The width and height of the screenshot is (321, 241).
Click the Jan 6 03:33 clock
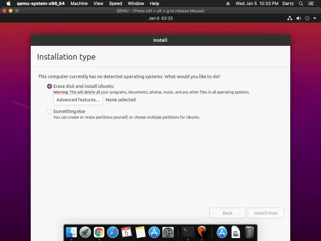[x=160, y=18]
